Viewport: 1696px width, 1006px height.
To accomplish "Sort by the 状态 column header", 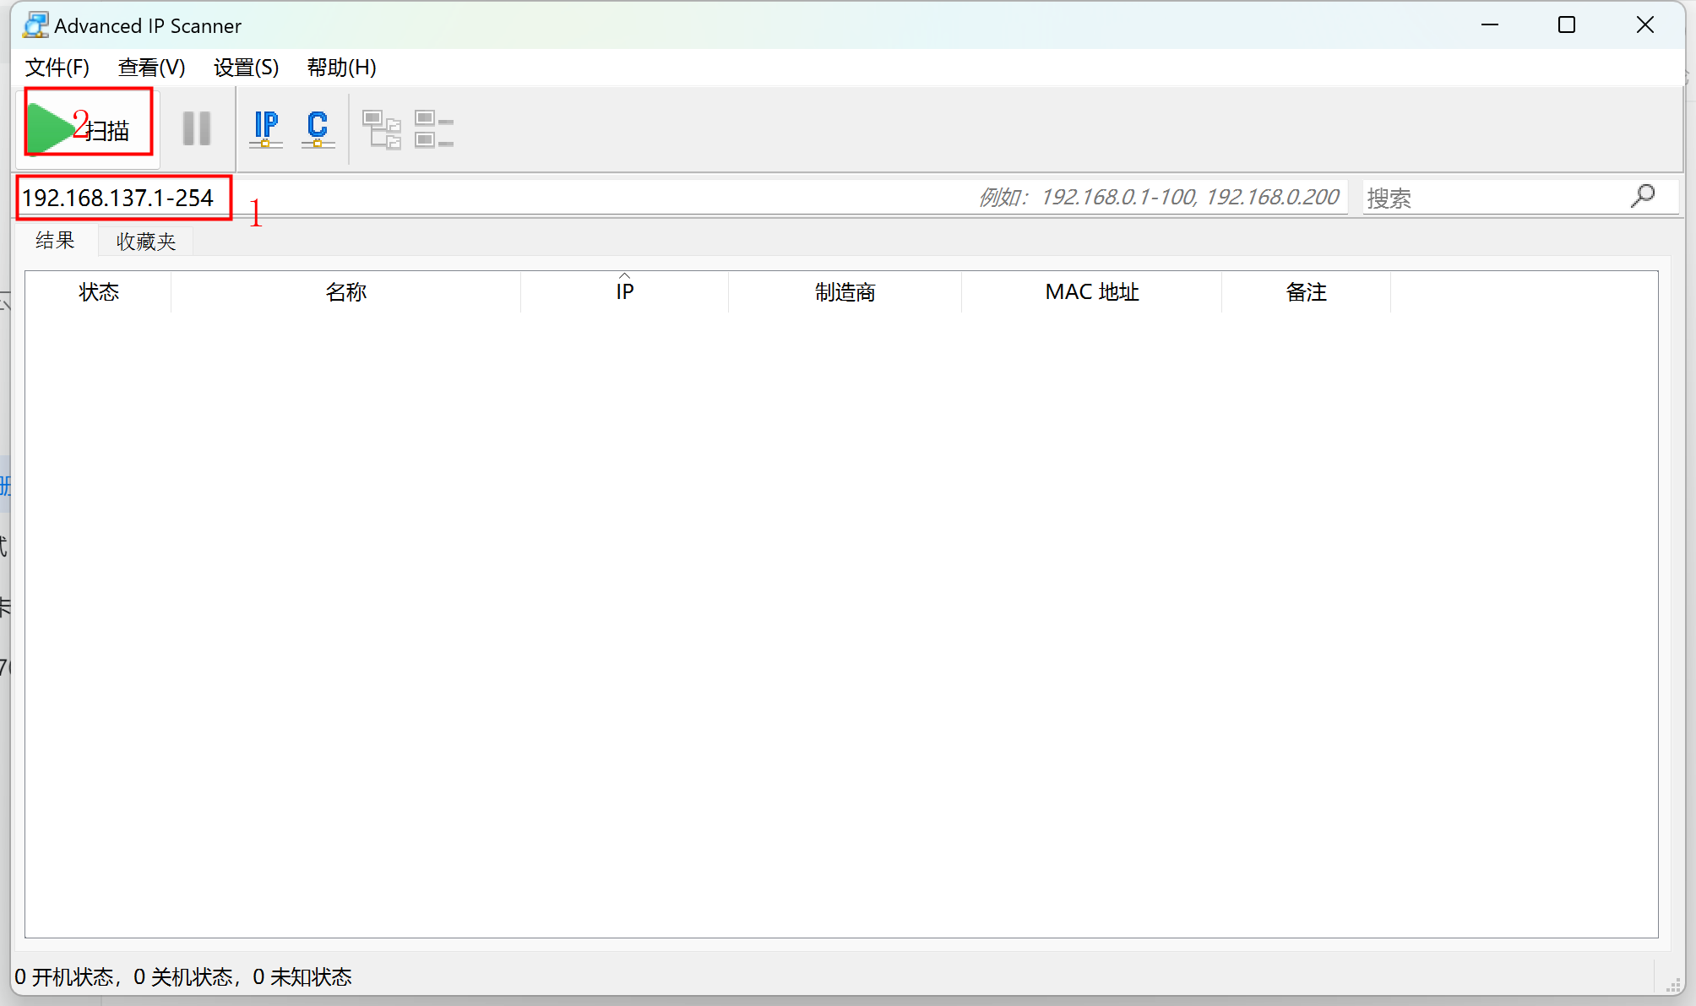I will [x=99, y=292].
